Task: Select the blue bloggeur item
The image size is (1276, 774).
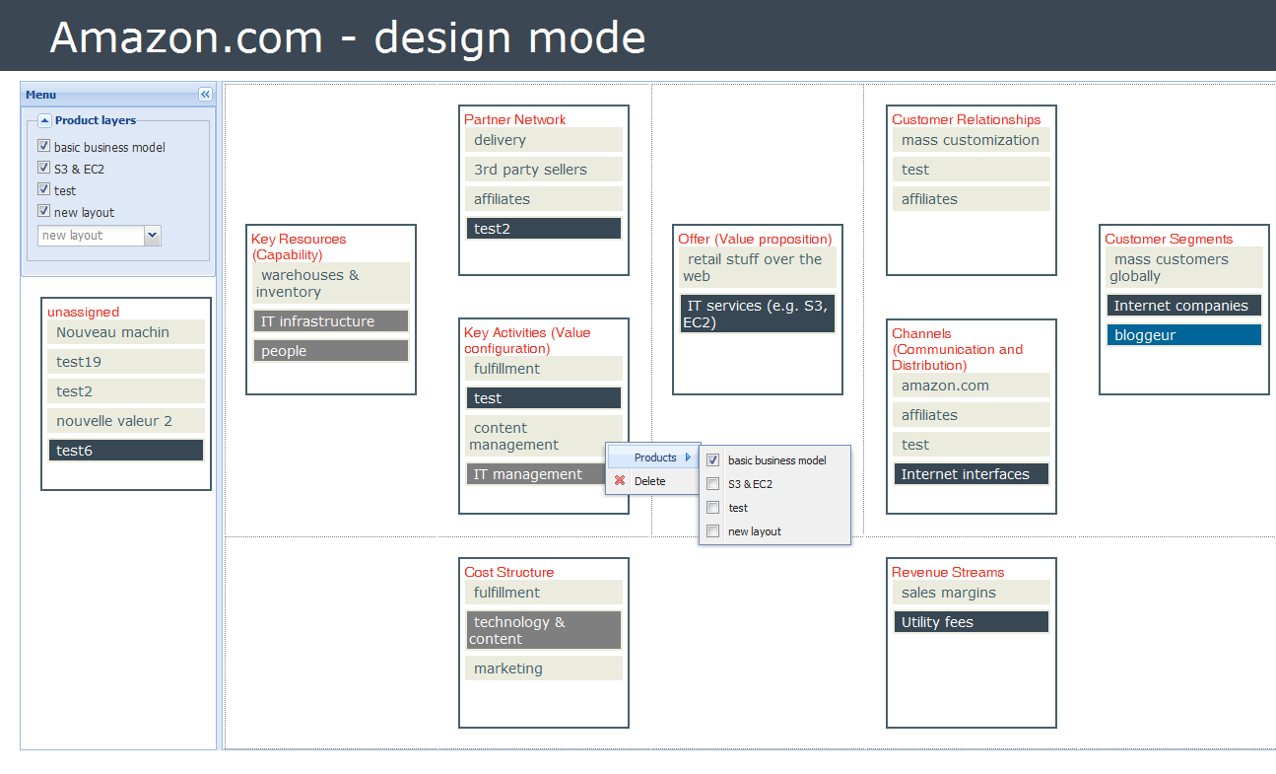Action: point(1183,335)
